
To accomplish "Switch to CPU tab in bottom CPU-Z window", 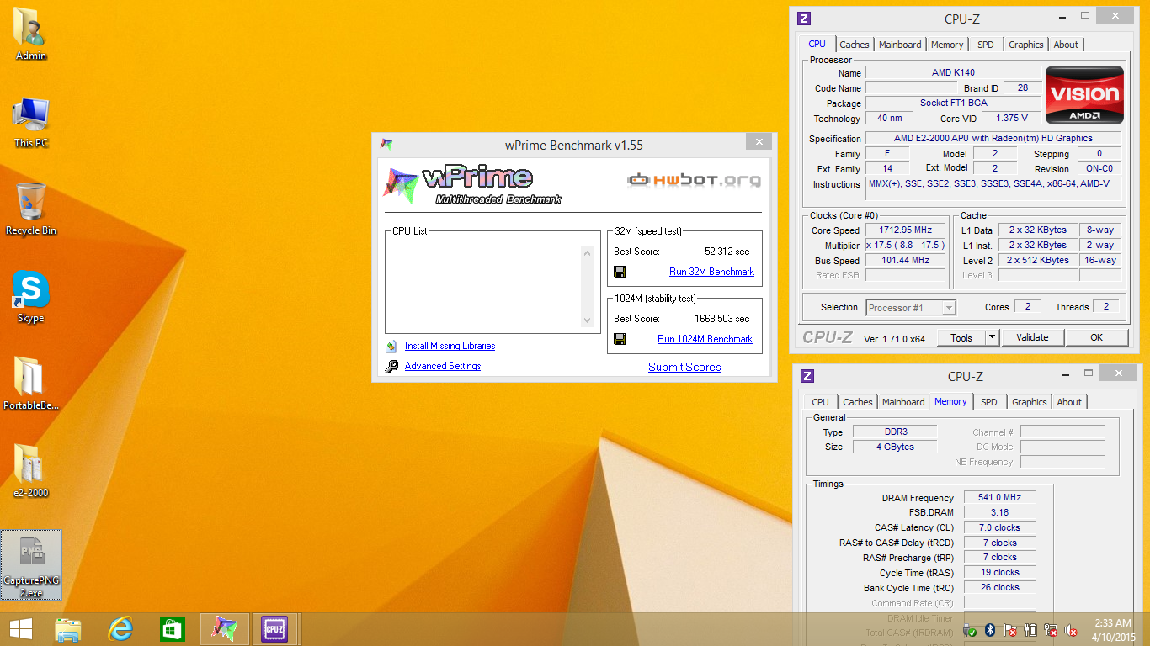I will (x=820, y=402).
